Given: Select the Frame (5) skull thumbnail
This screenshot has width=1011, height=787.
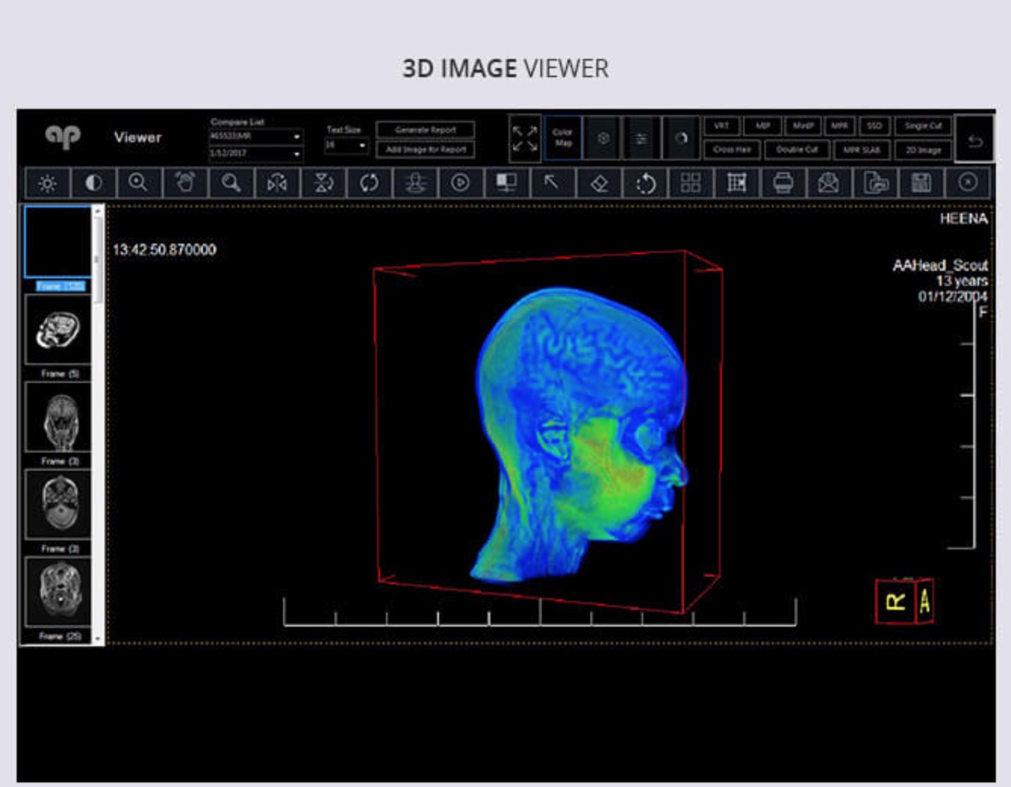Looking at the screenshot, I should pos(58,331).
